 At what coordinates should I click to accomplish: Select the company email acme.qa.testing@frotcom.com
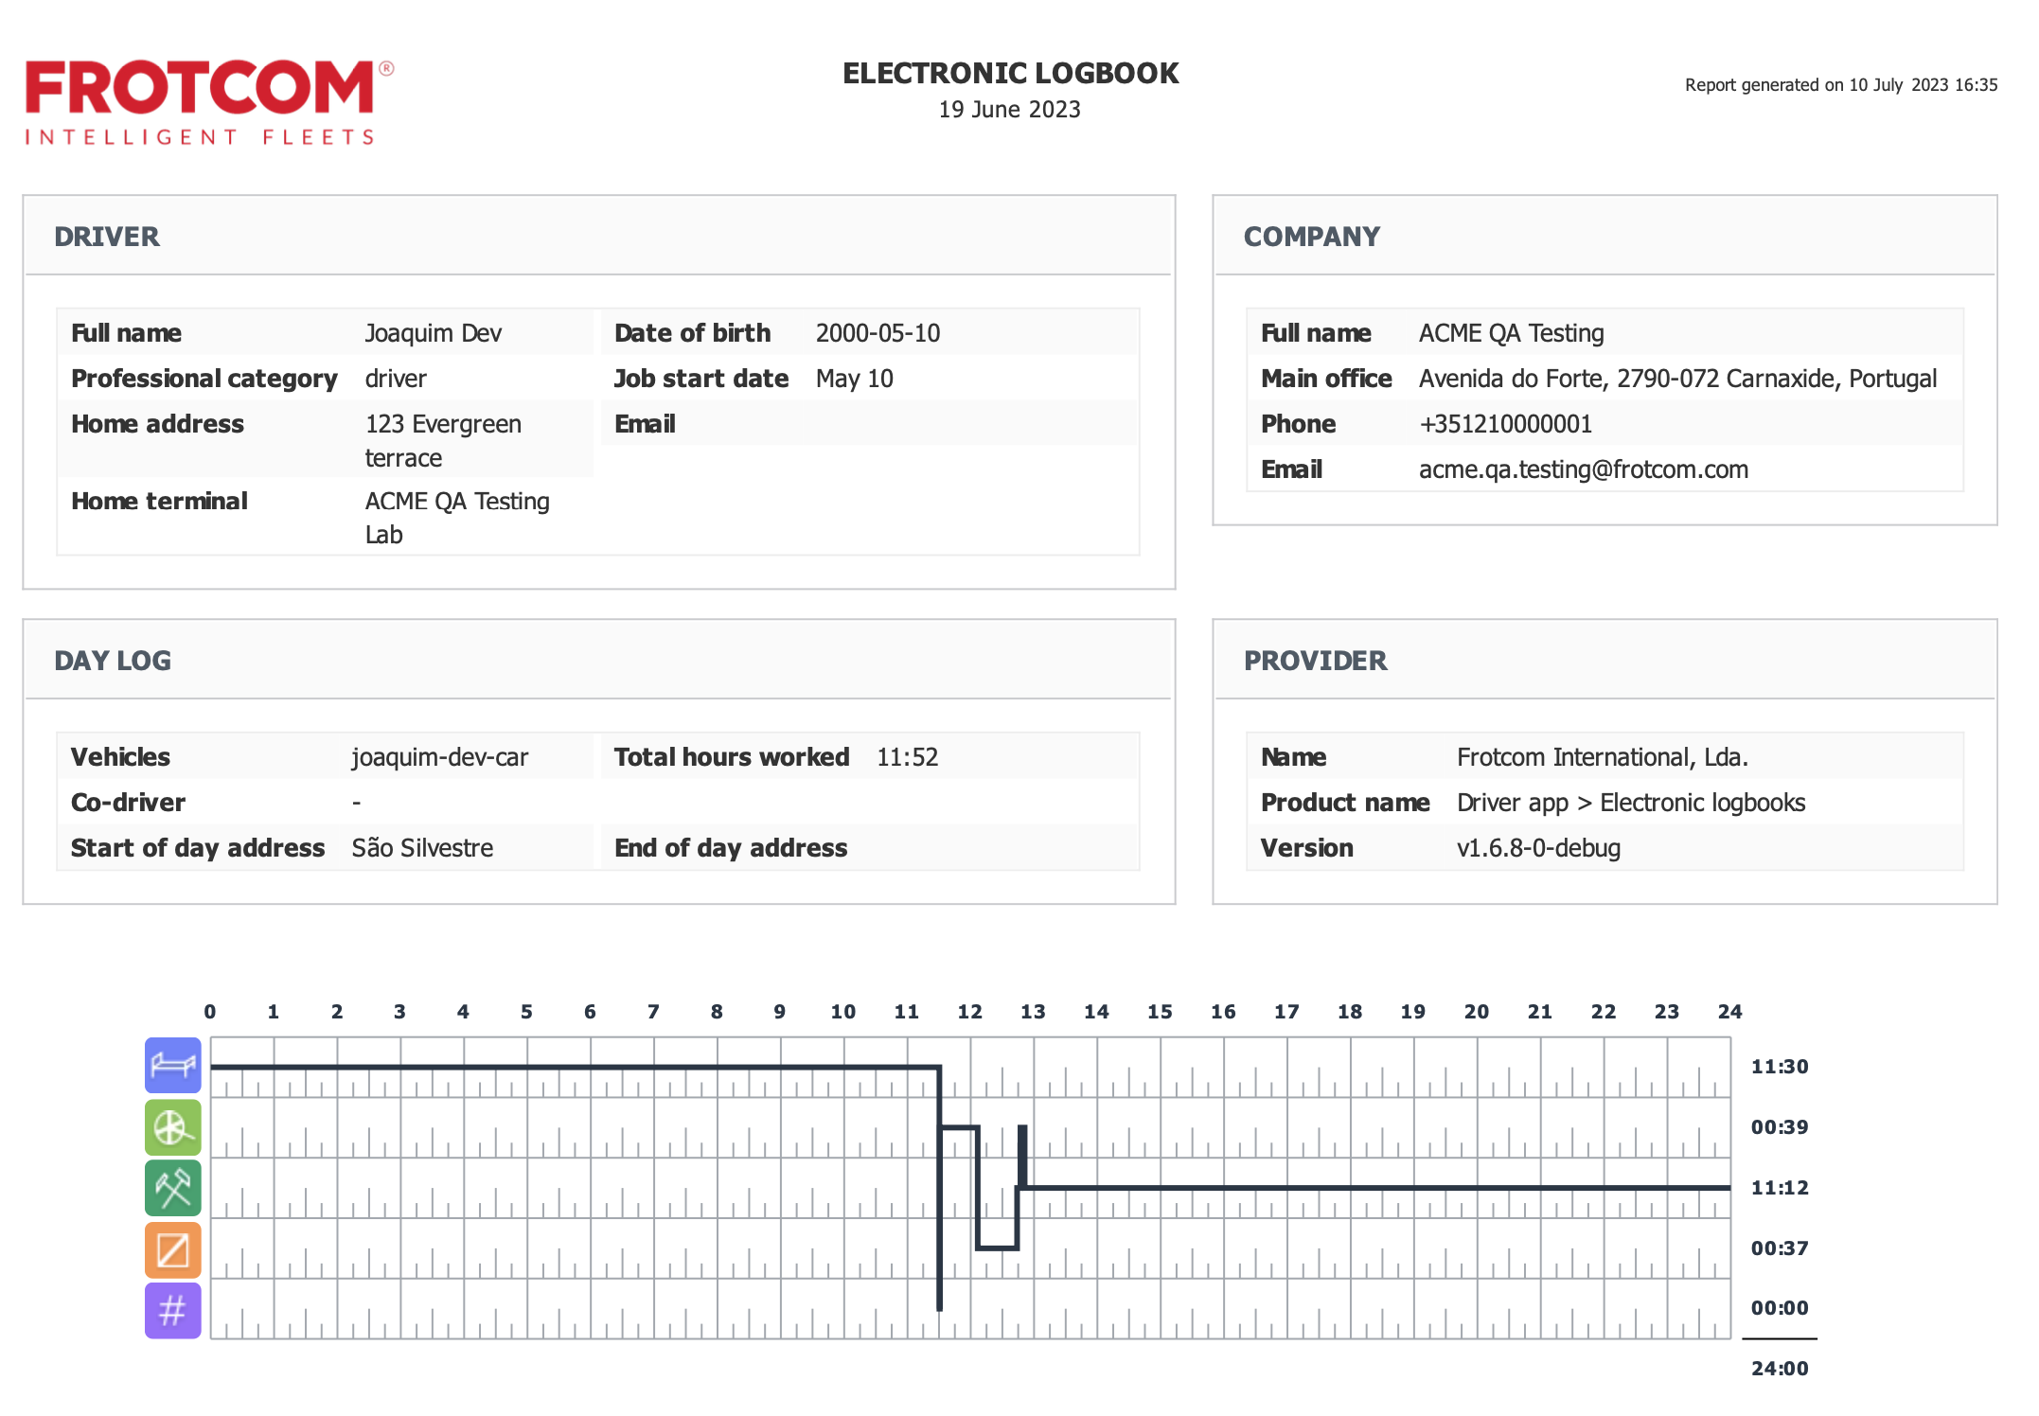coord(1583,469)
